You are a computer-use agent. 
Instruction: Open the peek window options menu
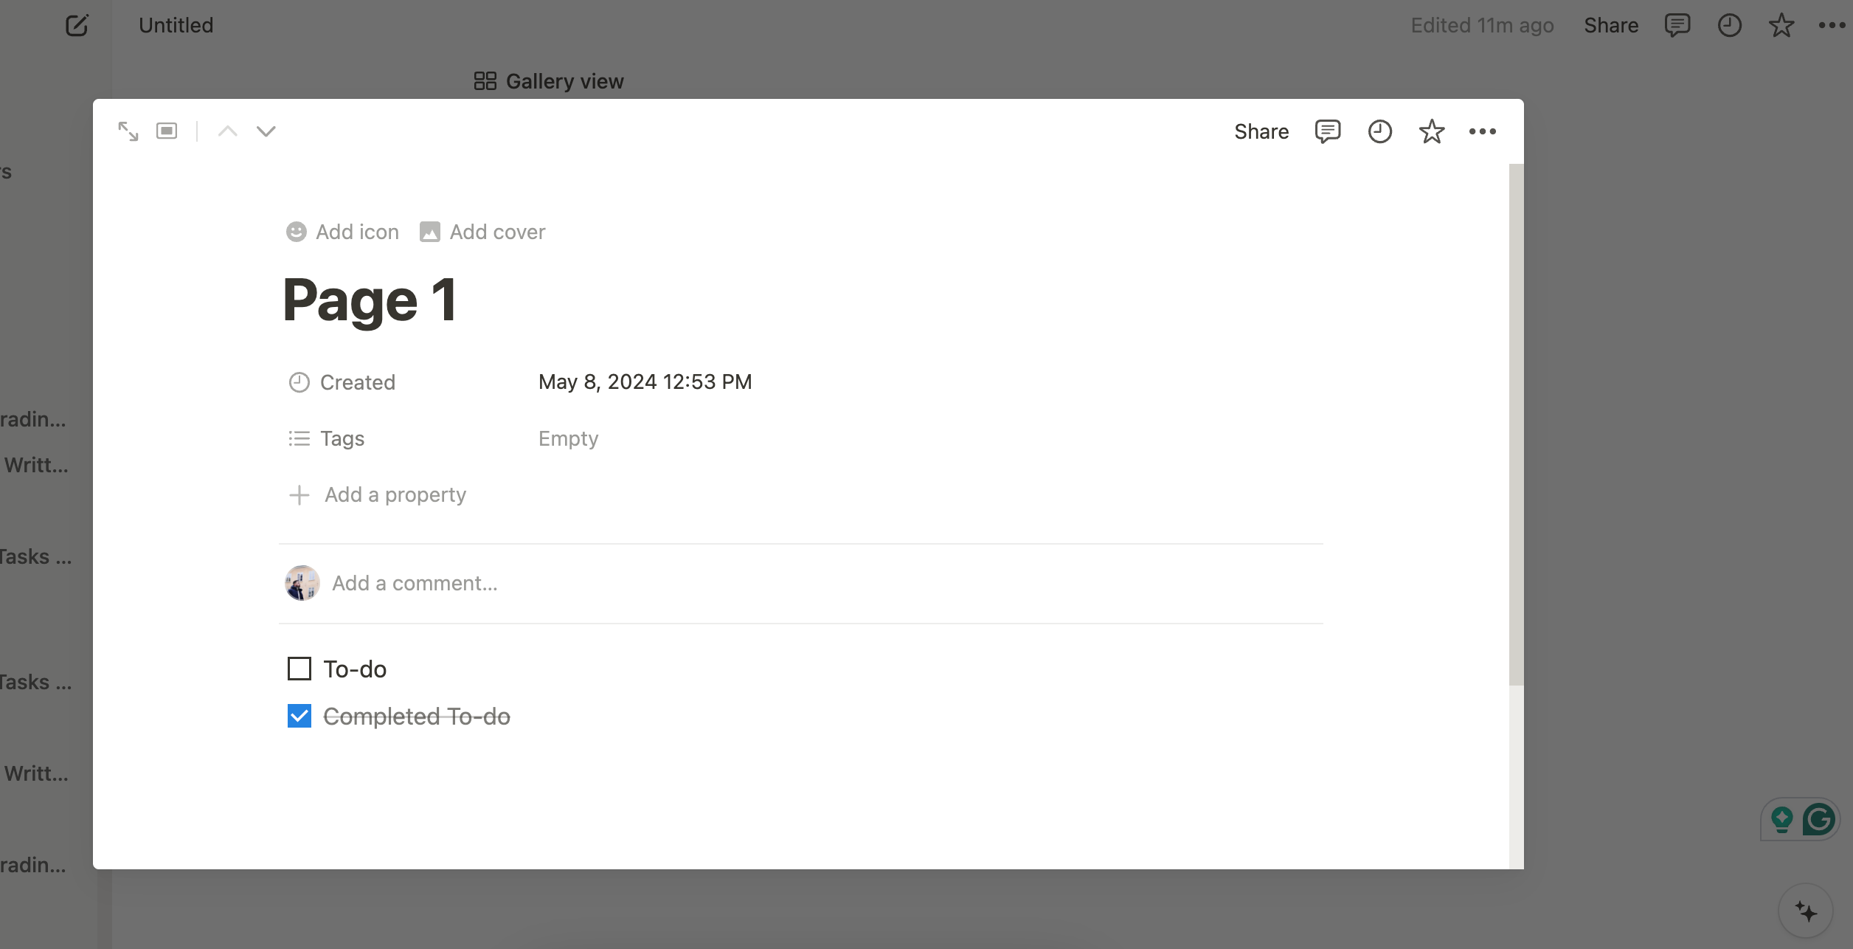click(x=1484, y=131)
